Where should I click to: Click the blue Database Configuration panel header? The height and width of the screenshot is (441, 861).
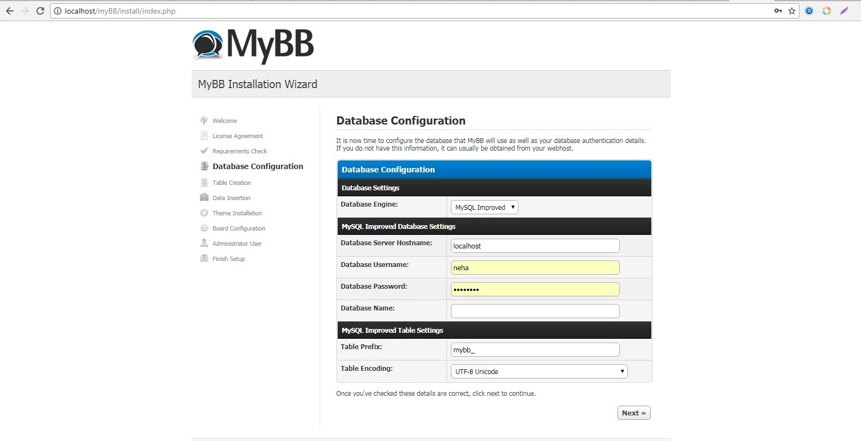tap(494, 170)
